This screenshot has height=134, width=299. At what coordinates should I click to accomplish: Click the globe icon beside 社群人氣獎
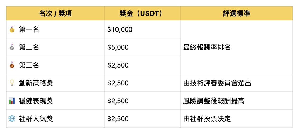(12, 119)
